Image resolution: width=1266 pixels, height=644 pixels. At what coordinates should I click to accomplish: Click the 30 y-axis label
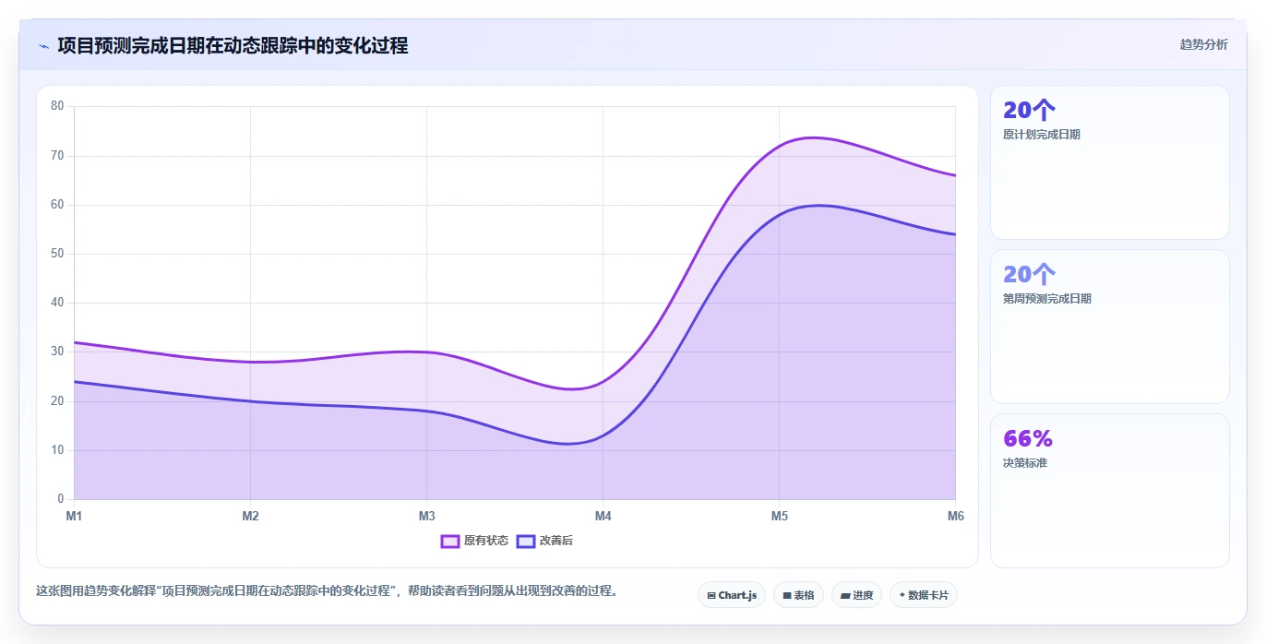[x=57, y=352]
